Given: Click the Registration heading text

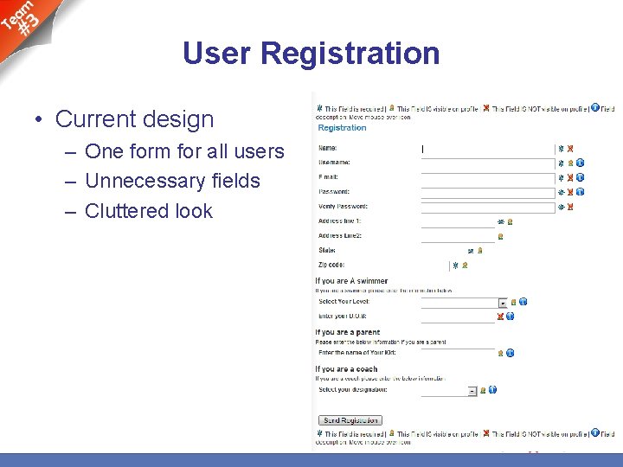Looking at the screenshot, I should click(x=342, y=128).
